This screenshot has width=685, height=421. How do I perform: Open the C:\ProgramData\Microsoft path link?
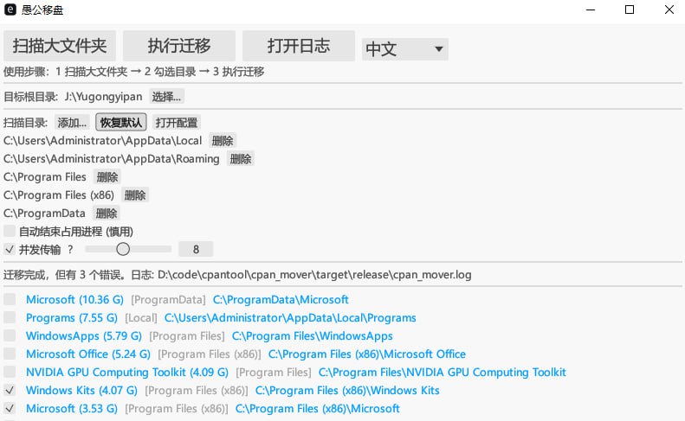click(x=281, y=300)
